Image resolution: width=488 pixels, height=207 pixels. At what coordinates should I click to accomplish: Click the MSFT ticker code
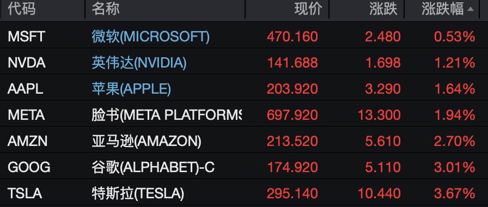(27, 36)
